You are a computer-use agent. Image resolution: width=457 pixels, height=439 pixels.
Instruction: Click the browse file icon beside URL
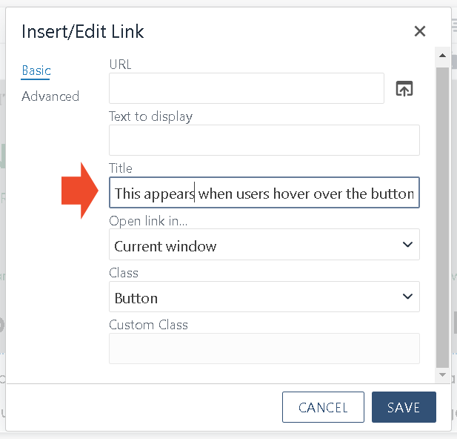click(404, 88)
